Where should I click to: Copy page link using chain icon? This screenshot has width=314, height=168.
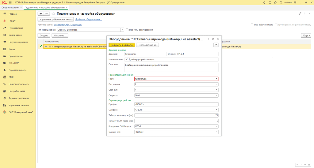[300, 14]
